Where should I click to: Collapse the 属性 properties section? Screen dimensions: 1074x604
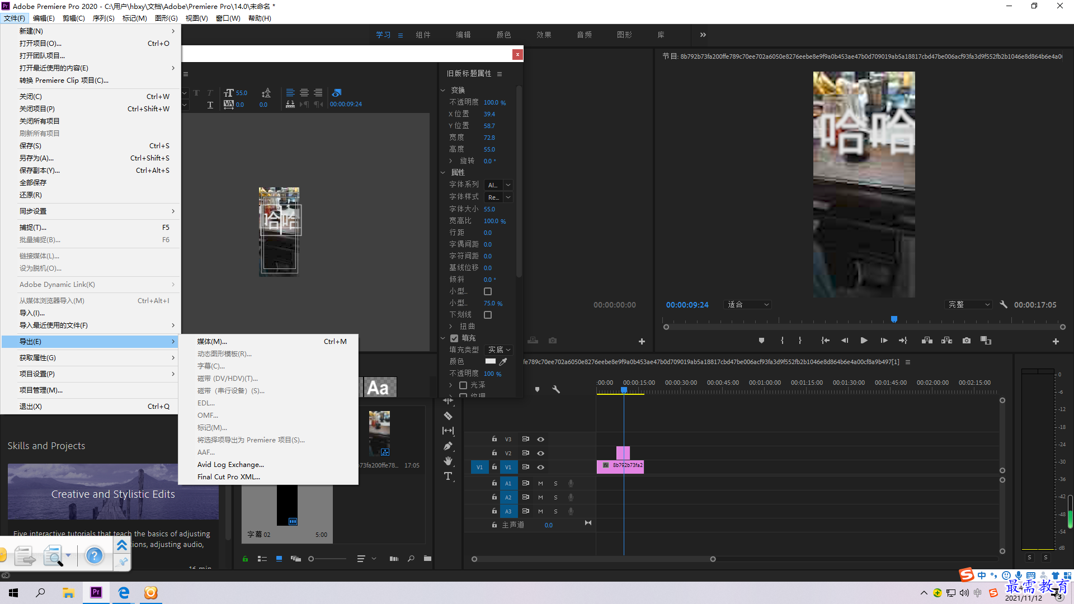[442, 172]
